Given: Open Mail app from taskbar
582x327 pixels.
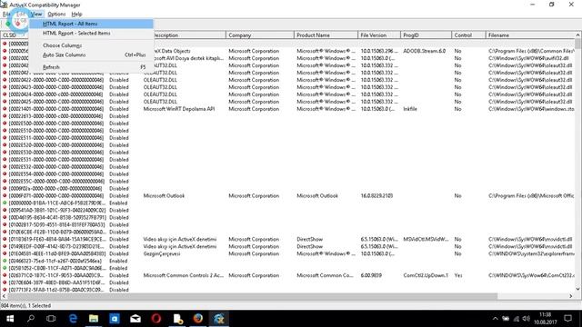Looking at the screenshot, I should pyautogui.click(x=135, y=319).
